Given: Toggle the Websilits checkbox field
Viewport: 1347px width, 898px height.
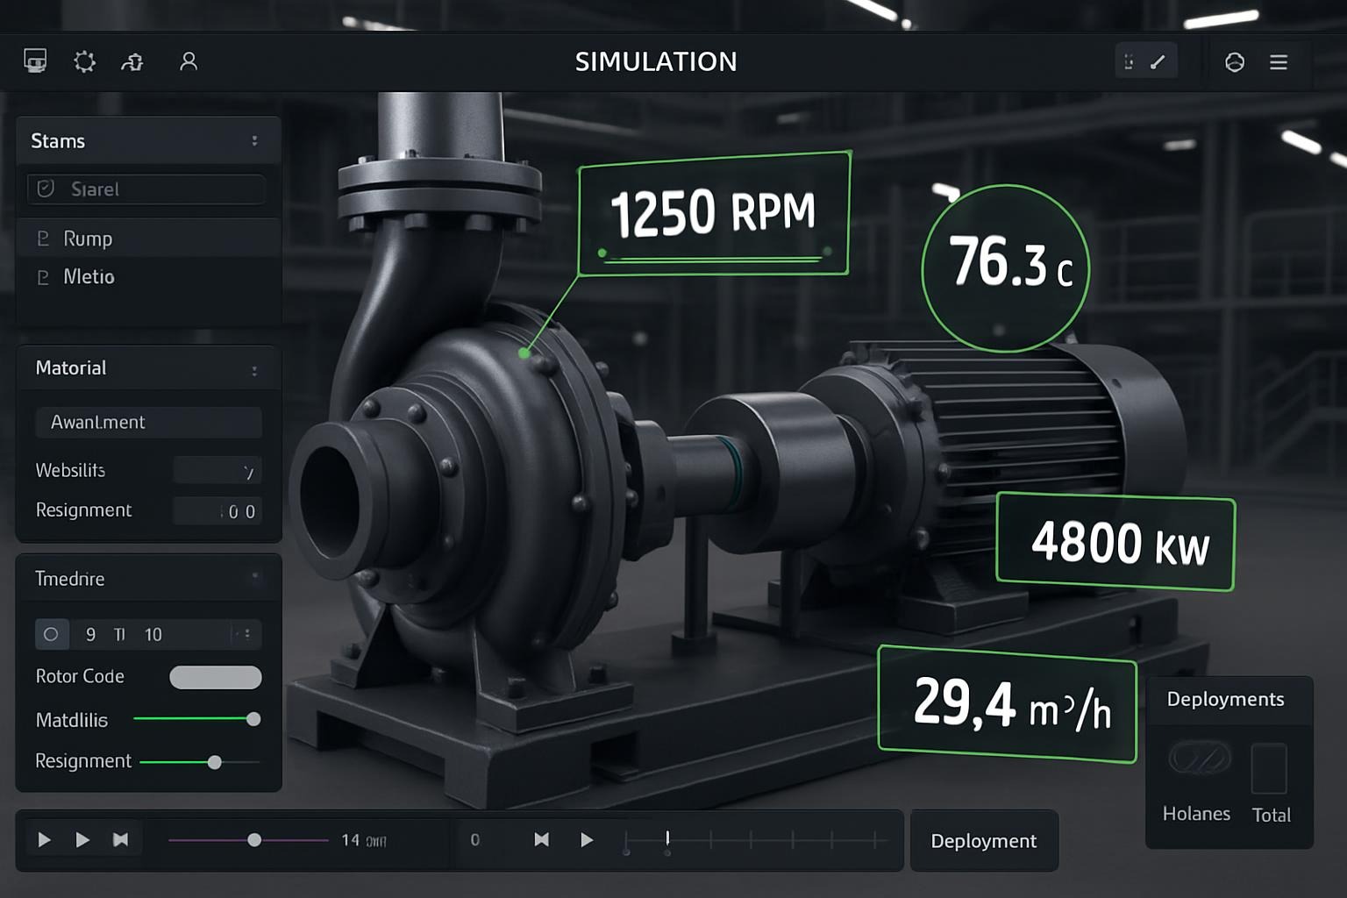Looking at the screenshot, I should pos(217,471).
